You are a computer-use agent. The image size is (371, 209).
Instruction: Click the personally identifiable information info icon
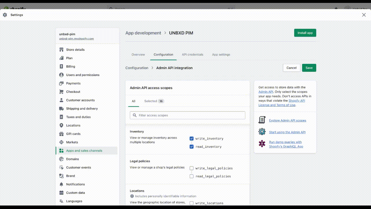132,196
